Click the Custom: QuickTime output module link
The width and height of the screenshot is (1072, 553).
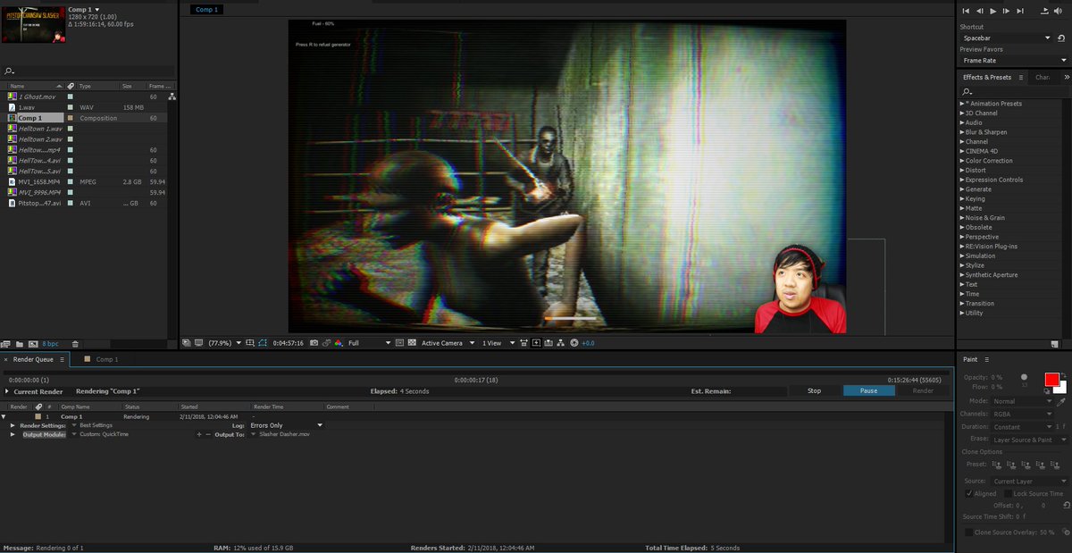pos(105,434)
